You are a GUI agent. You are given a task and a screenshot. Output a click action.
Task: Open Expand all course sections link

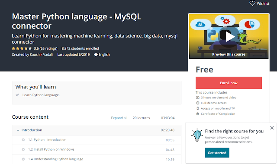coord(119,118)
